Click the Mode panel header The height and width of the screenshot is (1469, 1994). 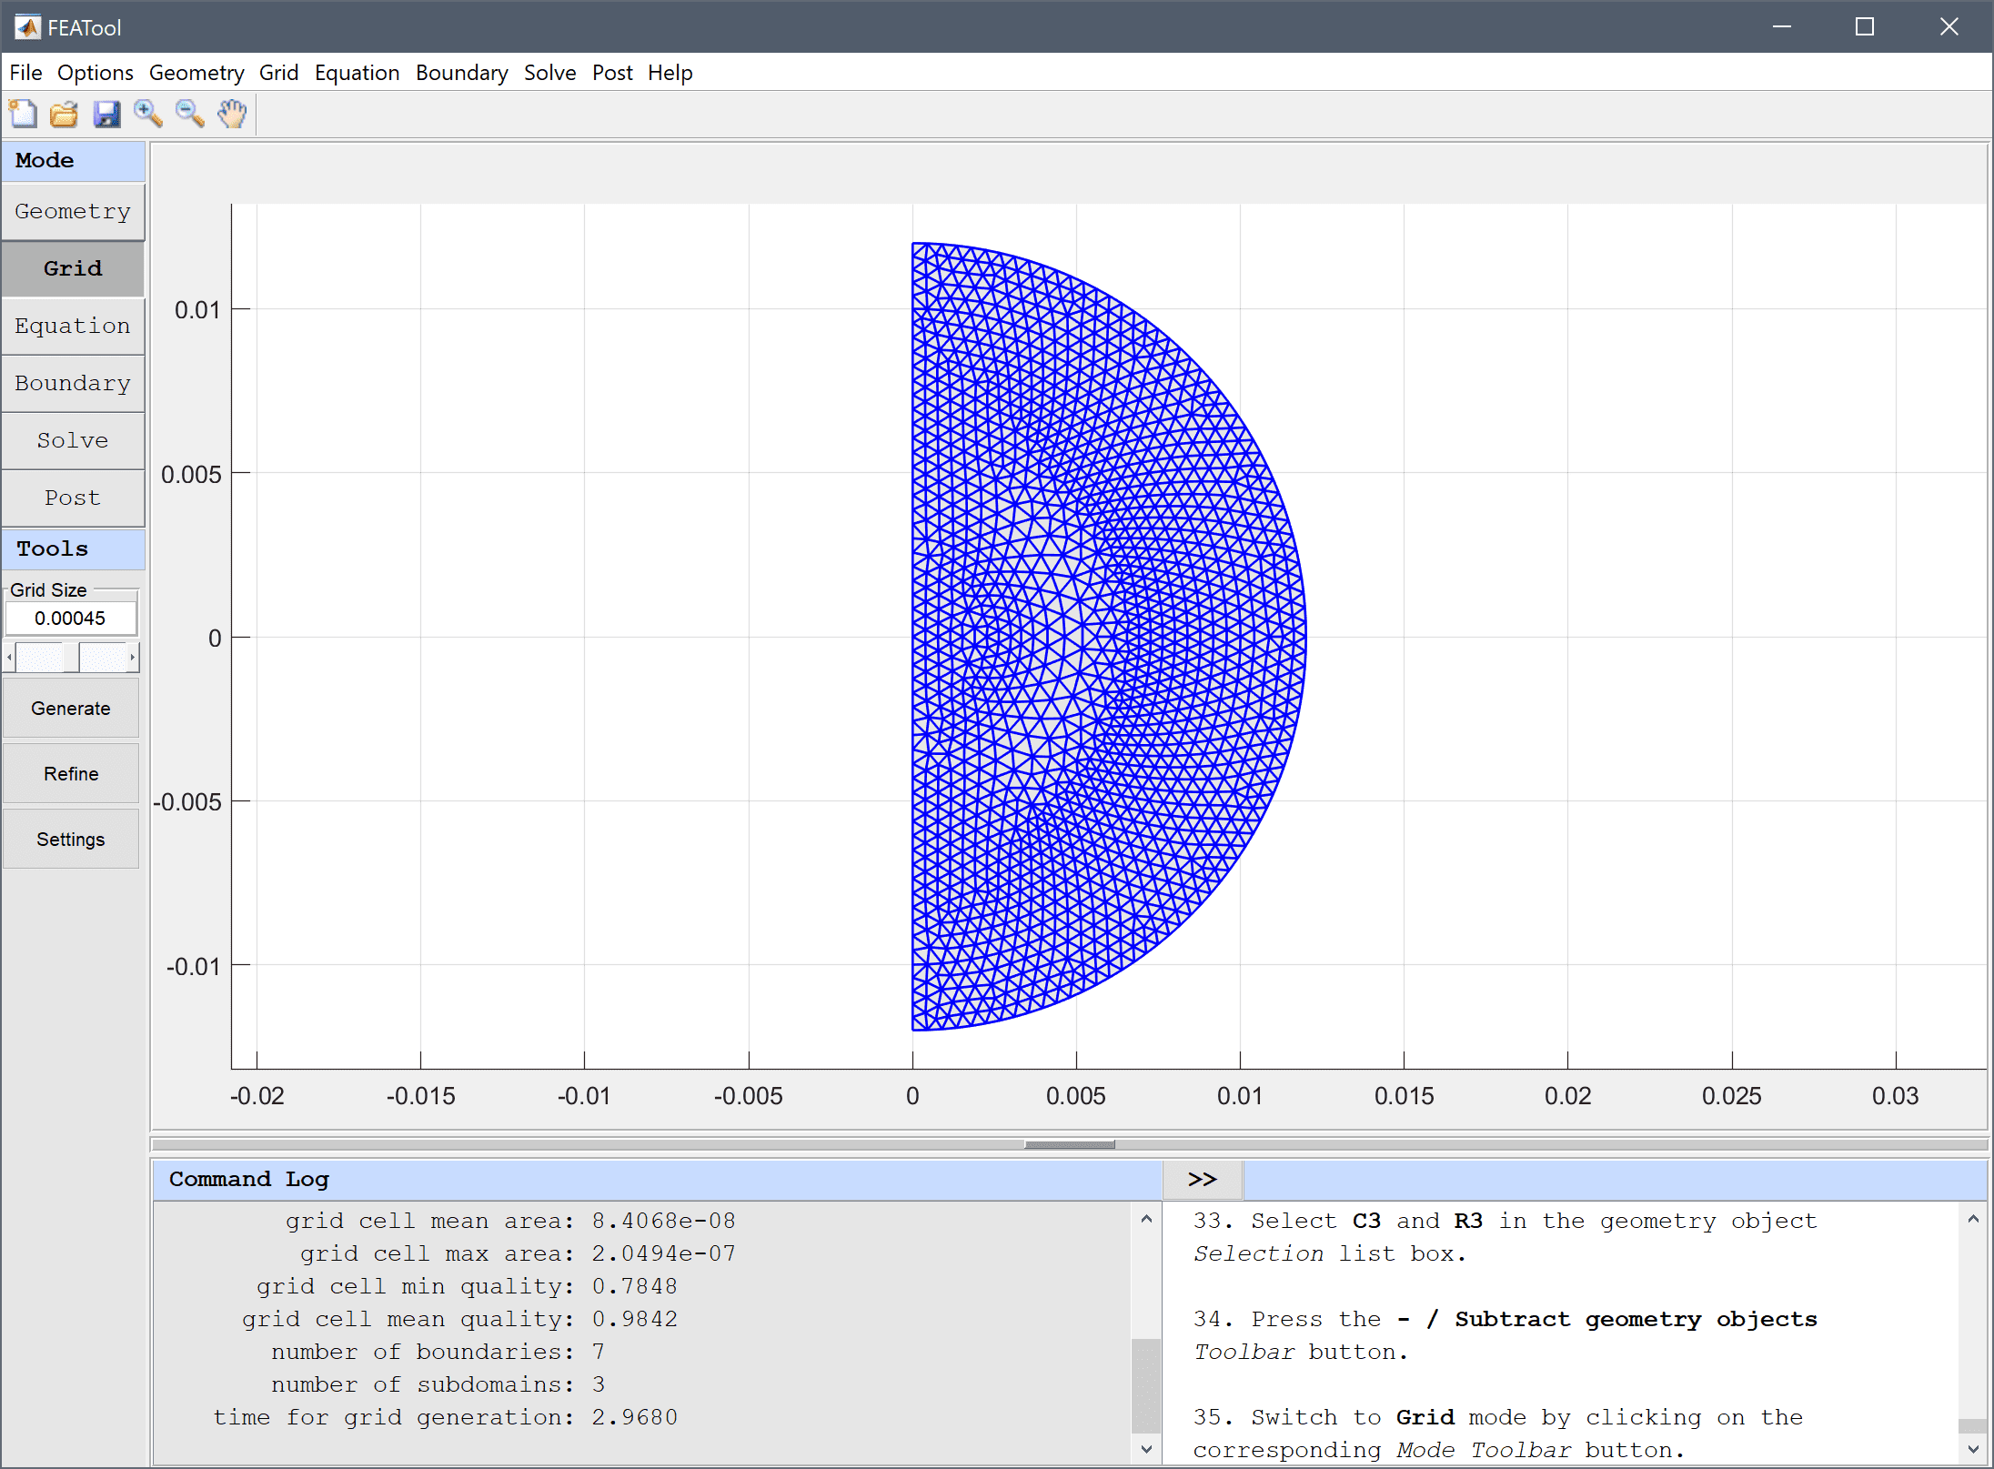tap(73, 160)
